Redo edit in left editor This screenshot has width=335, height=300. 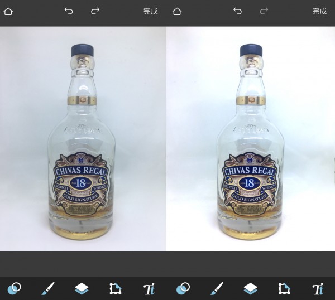(95, 11)
